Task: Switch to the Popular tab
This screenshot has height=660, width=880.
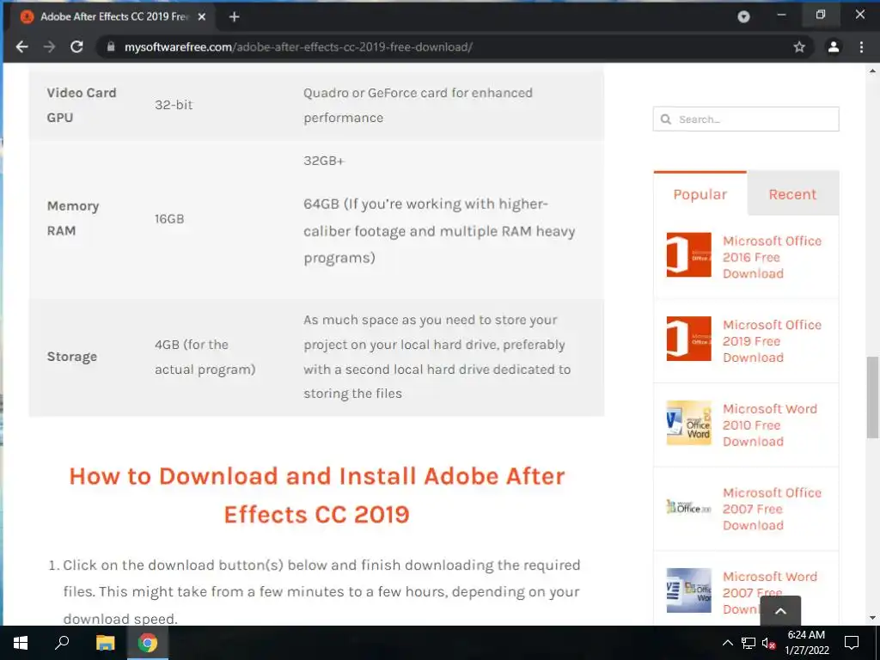Action: point(700,194)
